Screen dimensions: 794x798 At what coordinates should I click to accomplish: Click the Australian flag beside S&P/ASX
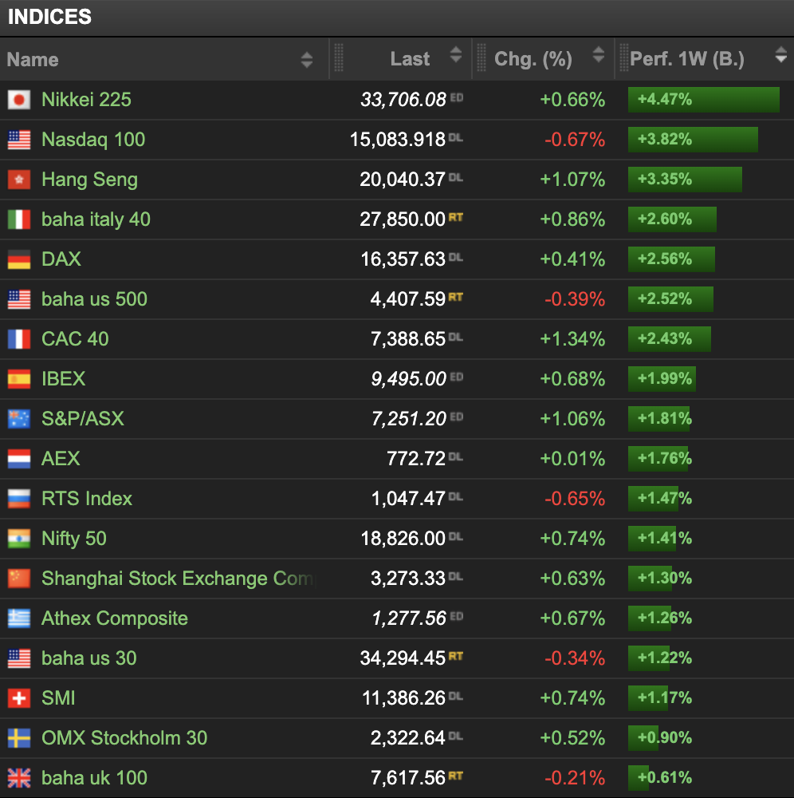[19, 419]
